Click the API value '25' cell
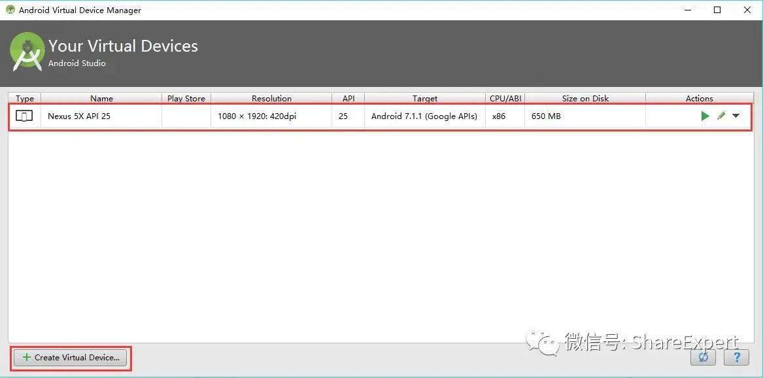 [348, 116]
